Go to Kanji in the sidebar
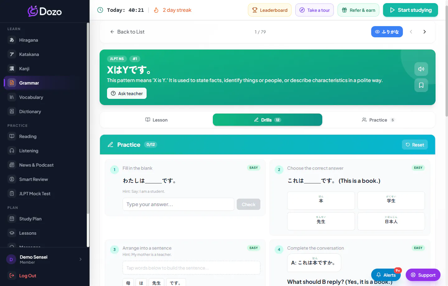Viewport: 448px width, 286px height. (44, 69)
